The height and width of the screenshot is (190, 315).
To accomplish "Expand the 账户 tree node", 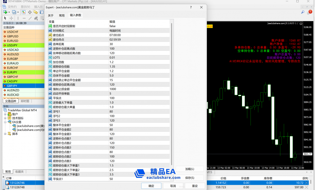I will click(5, 114).
